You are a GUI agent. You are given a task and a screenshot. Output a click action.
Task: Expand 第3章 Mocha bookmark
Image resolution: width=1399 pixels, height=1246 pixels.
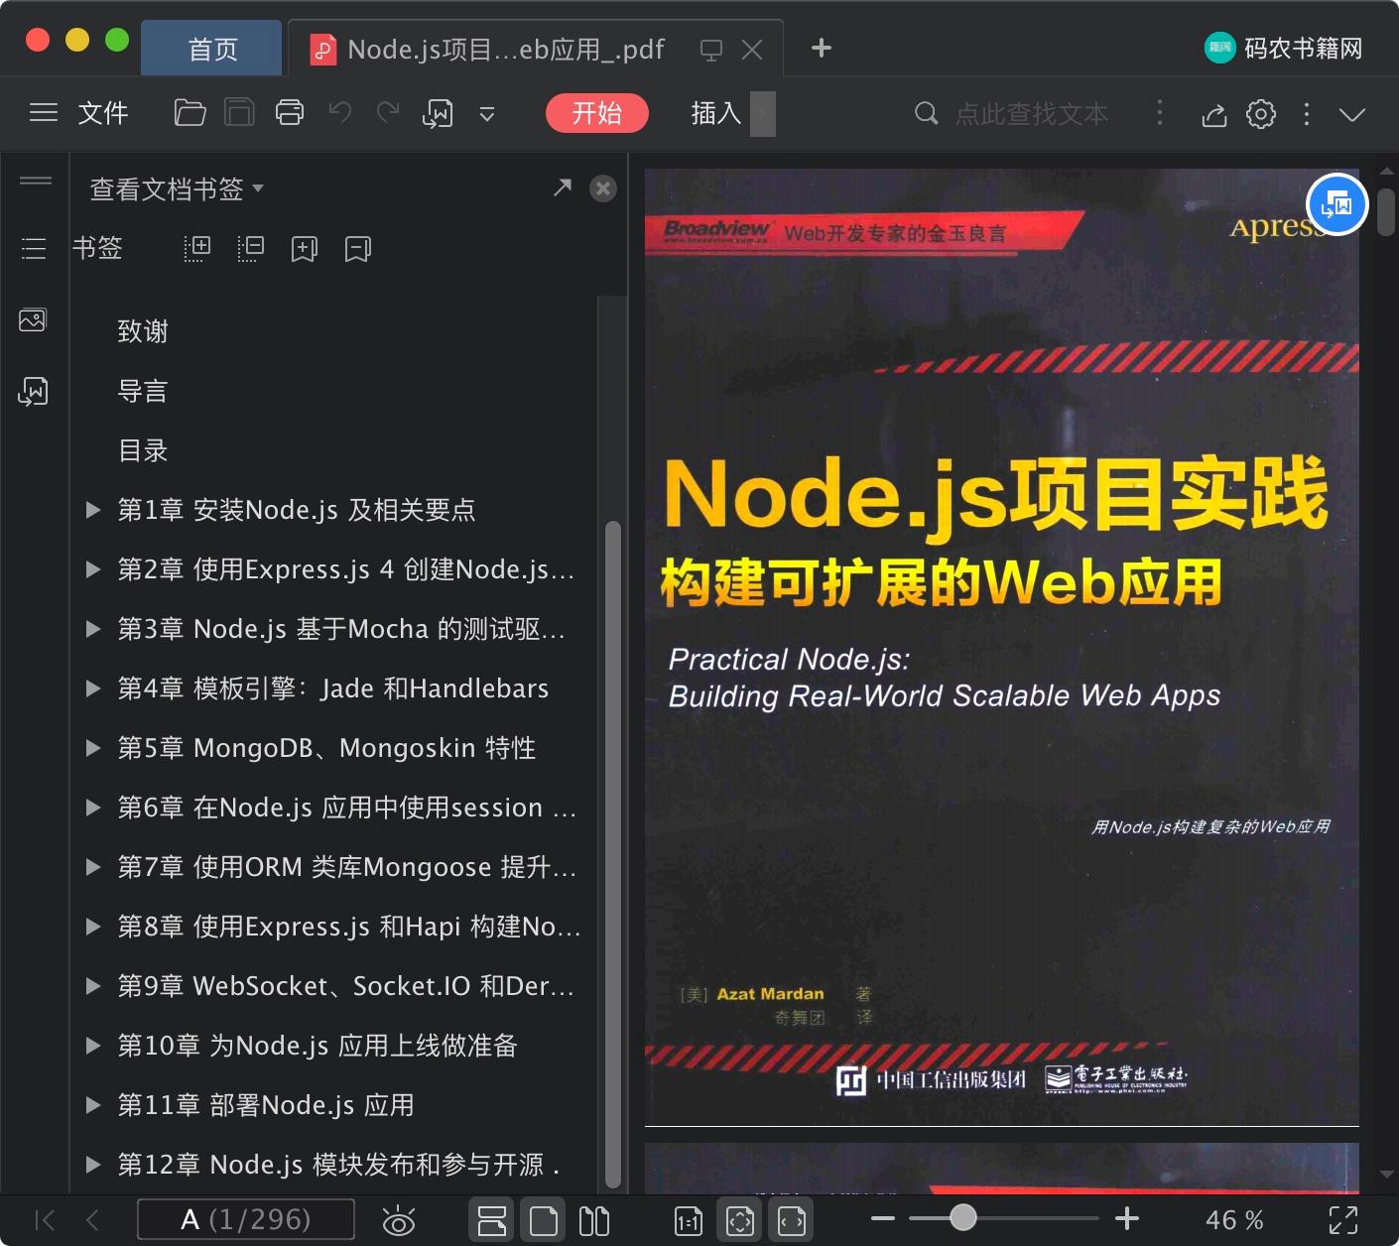coord(93,629)
